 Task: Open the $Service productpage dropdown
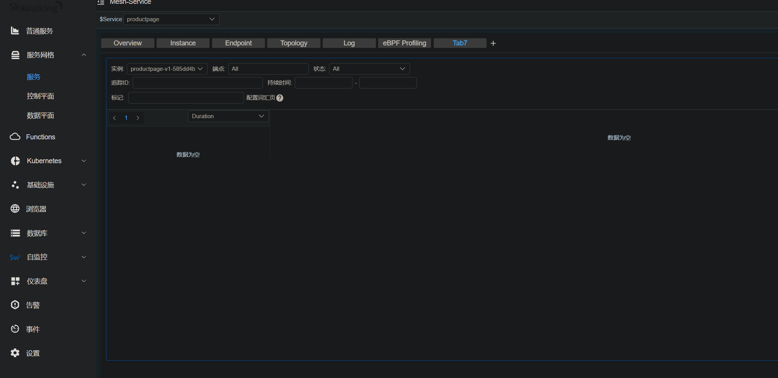(x=171, y=19)
